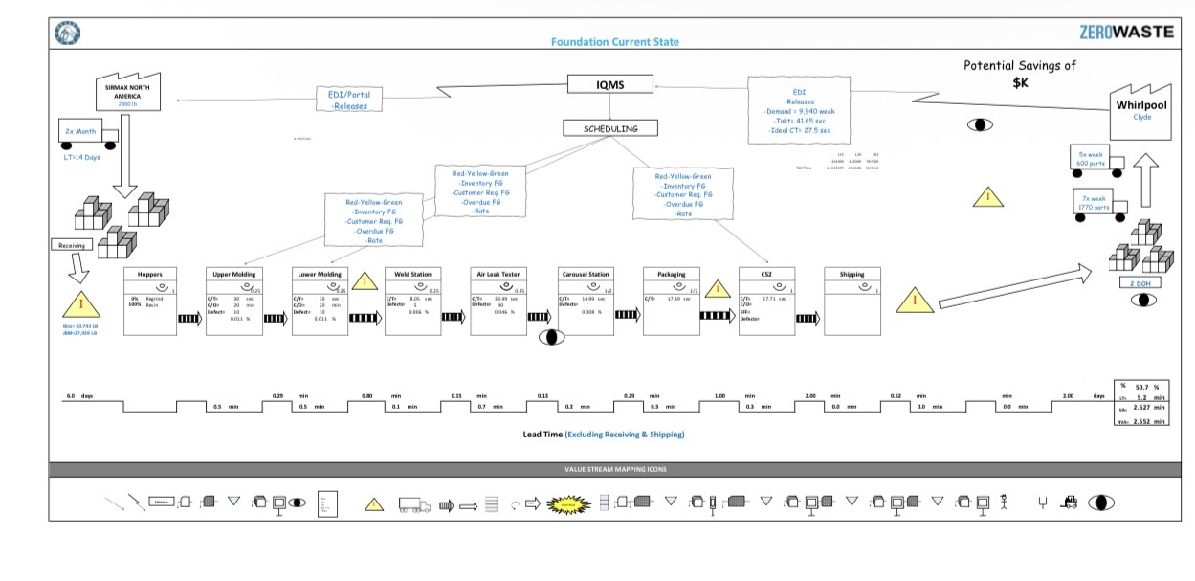
Task: Select the Upper Molding process box
Action: 233,302
